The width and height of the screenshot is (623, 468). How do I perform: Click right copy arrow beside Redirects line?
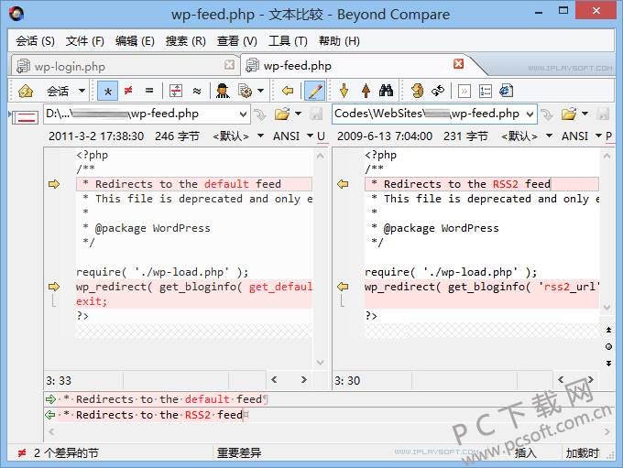(x=343, y=184)
